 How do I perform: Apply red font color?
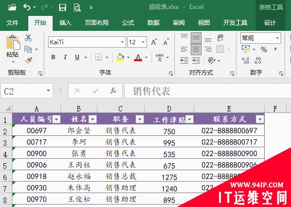pyautogui.click(x=138, y=57)
